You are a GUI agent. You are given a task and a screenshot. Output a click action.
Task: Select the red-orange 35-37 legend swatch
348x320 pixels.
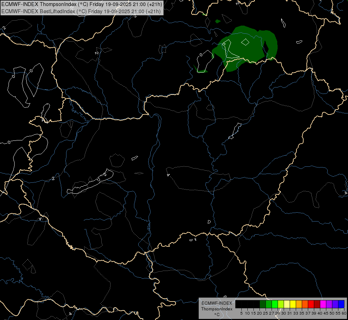305,304
